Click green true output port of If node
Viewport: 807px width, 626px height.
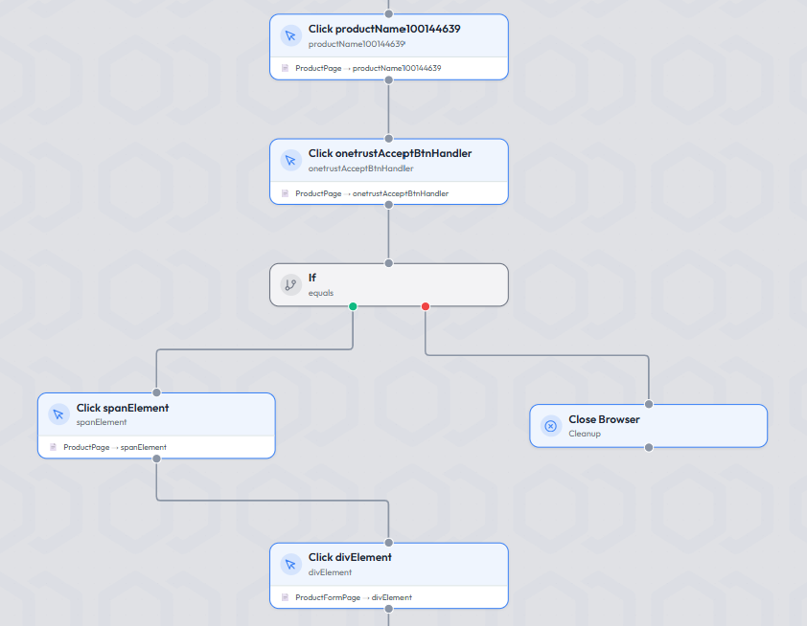pyautogui.click(x=353, y=306)
